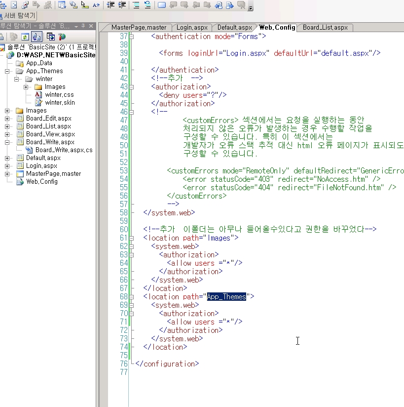This screenshot has height=407, width=404.
Task: Collapse Board_Write.aspx tree node
Action: point(7,142)
